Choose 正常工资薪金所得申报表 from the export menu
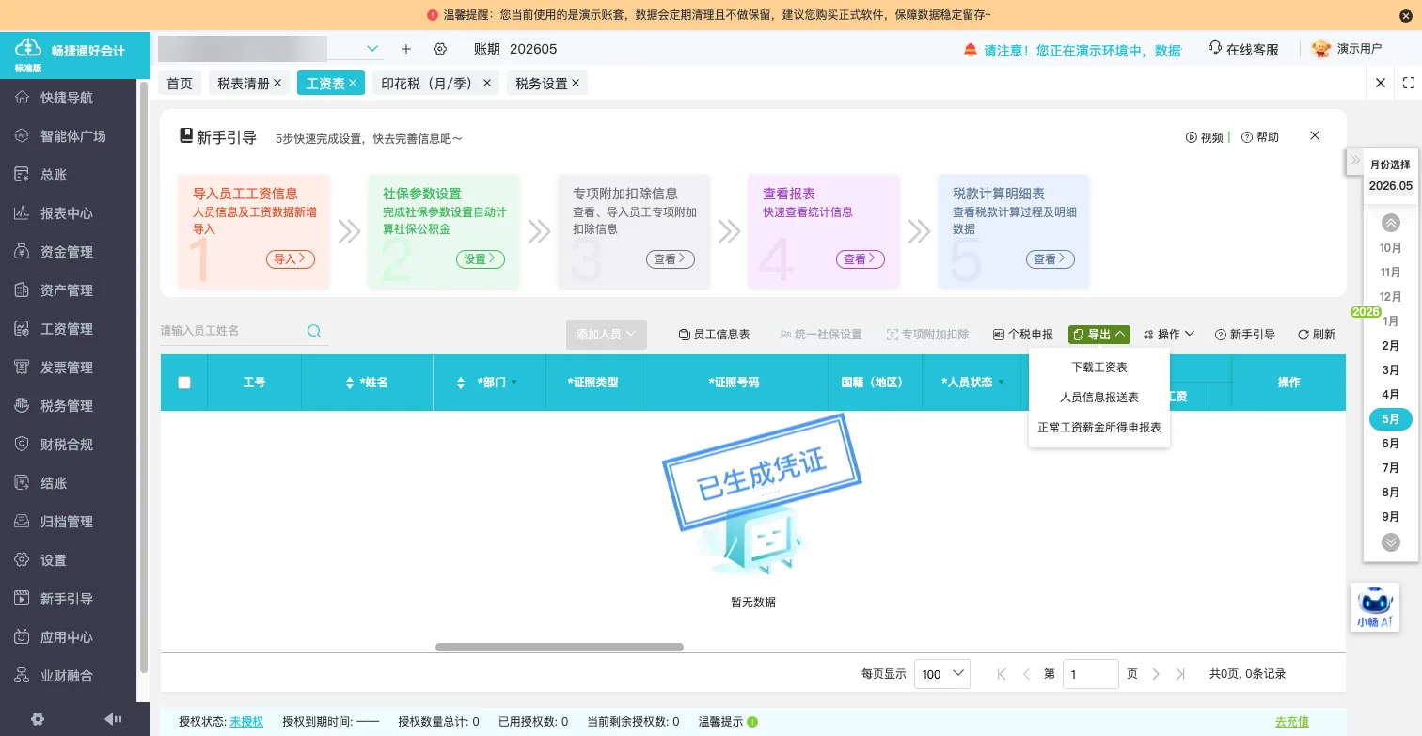The width and height of the screenshot is (1422, 736). pyautogui.click(x=1099, y=428)
